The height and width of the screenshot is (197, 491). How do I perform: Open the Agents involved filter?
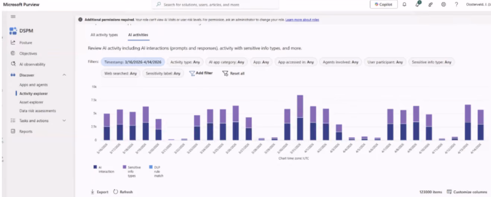[340, 62]
